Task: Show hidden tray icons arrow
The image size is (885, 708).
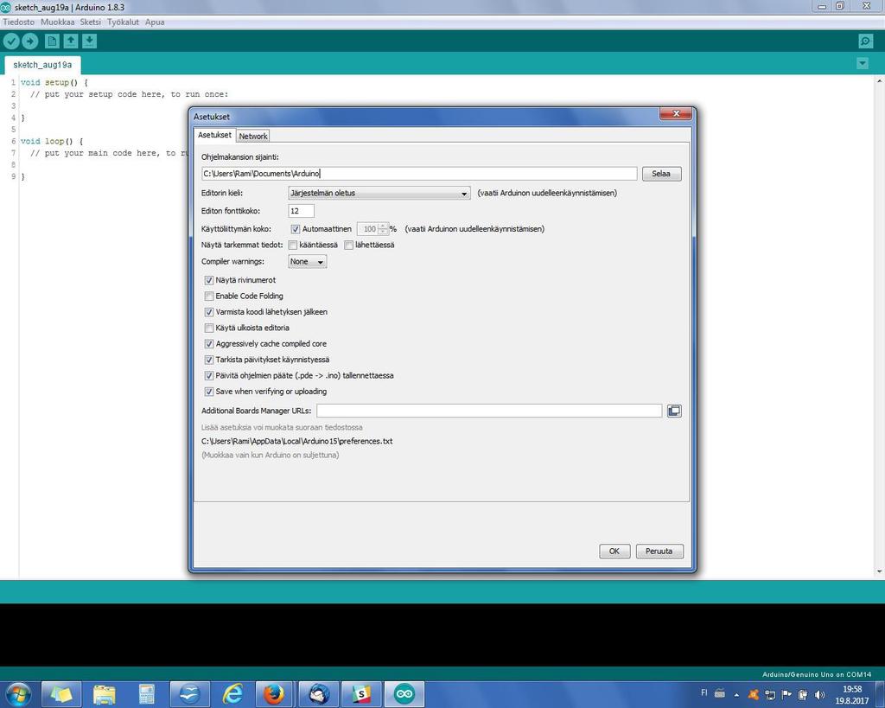Action: coord(736,695)
